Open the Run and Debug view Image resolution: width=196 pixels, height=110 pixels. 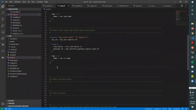point(3,25)
